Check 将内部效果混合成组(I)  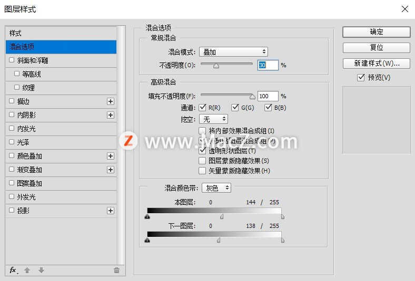202,131
